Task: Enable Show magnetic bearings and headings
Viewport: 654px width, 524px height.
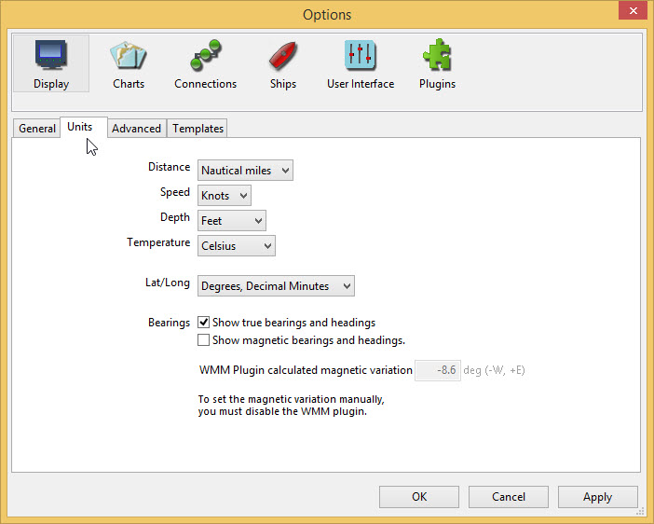Action: click(x=204, y=340)
